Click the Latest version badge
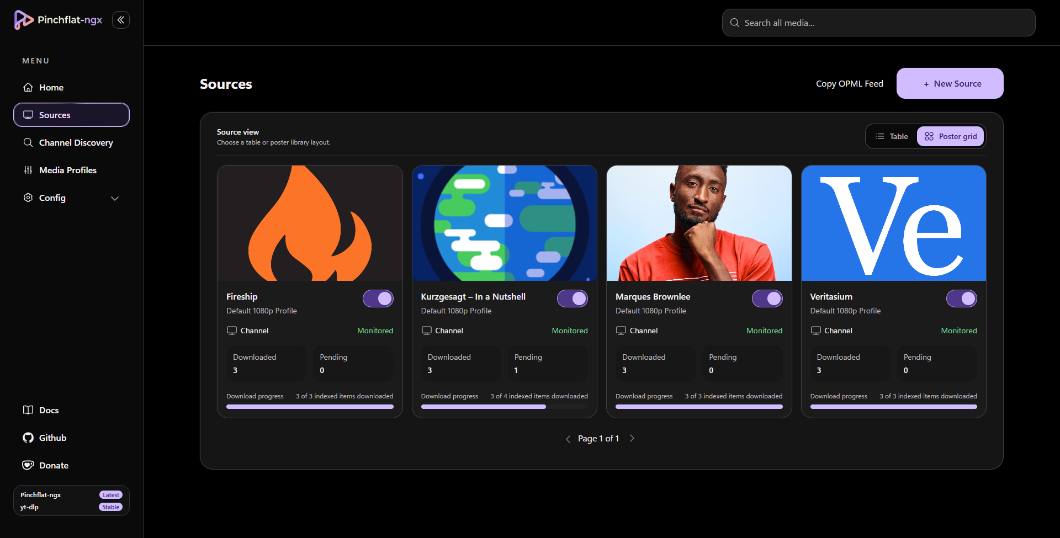The height and width of the screenshot is (538, 1060). 111,495
